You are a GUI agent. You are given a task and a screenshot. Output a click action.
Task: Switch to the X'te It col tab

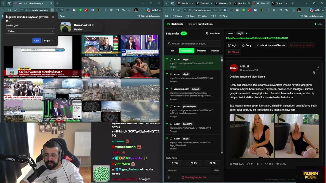click(x=204, y=3)
